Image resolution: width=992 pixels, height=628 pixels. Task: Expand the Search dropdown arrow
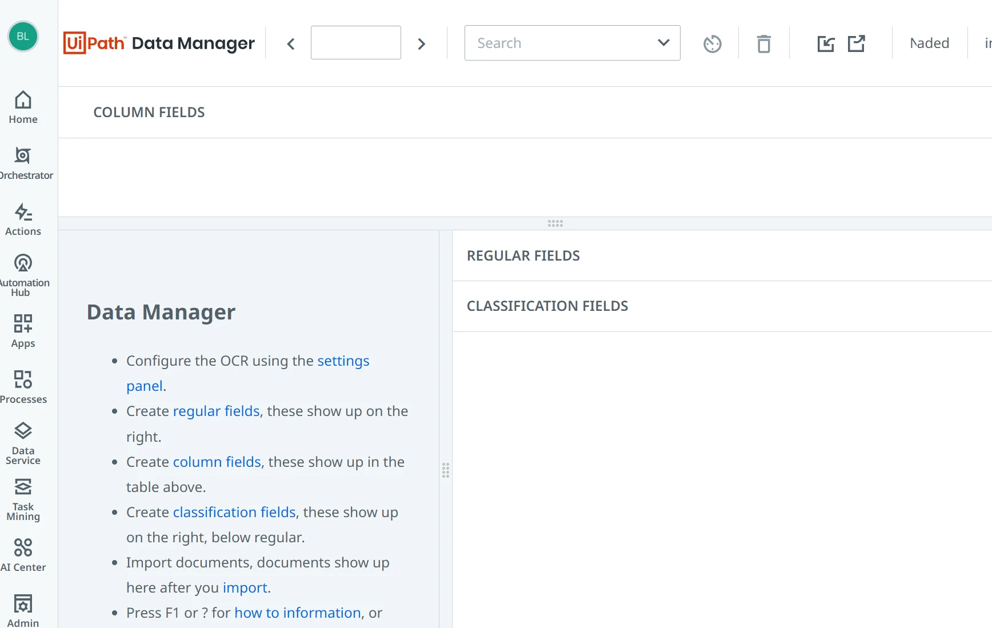663,43
